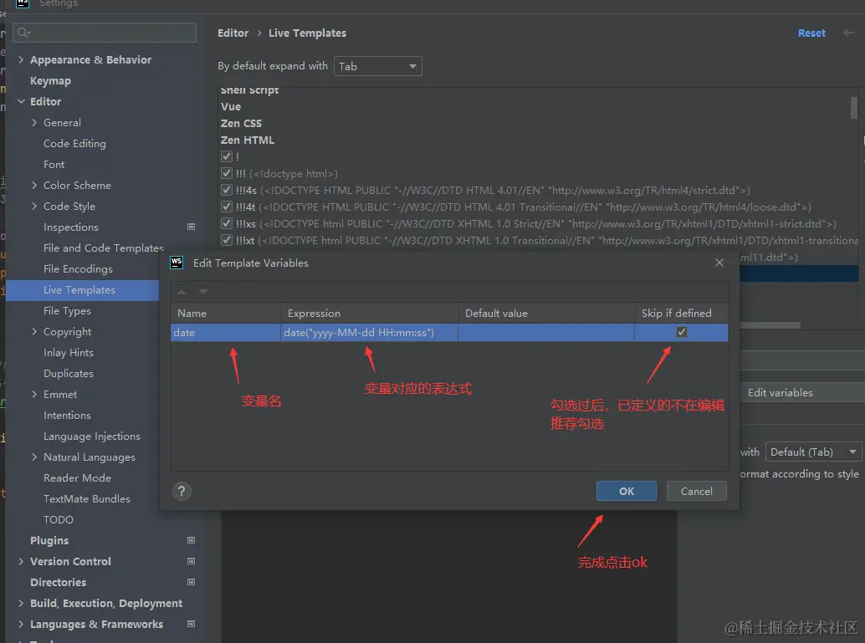Select File Encodings in the tree
This screenshot has width=865, height=643.
point(78,269)
